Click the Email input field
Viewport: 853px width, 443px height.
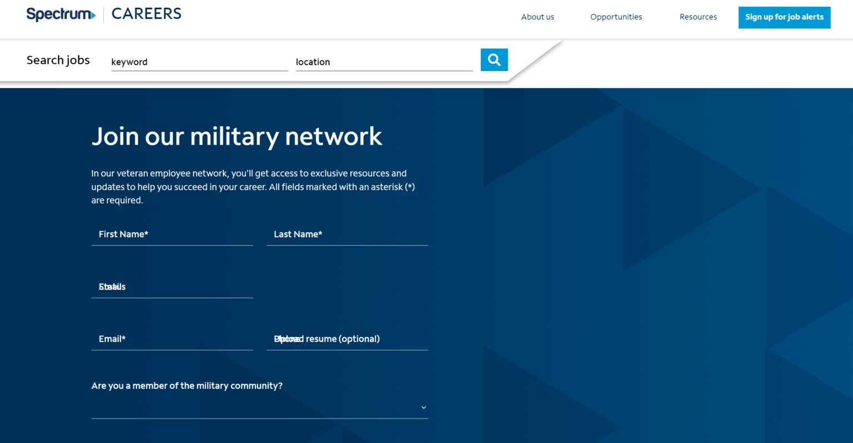(x=172, y=339)
